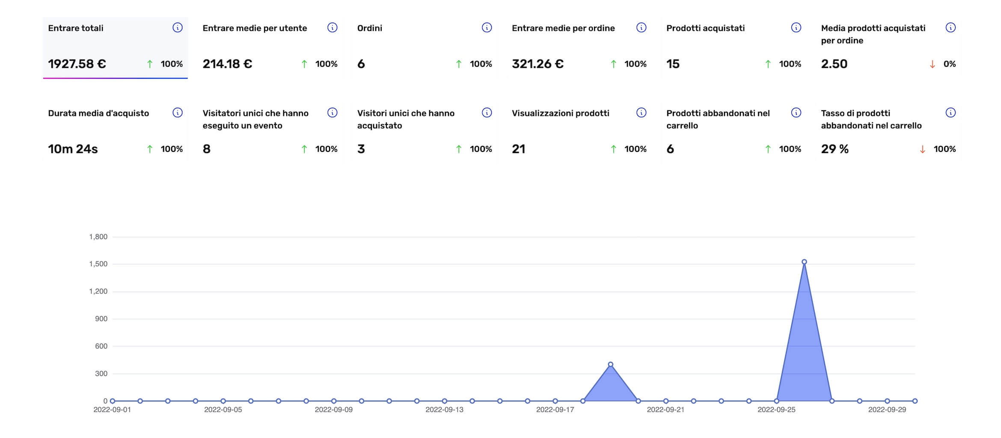Click the first data point at 2022-09-01
The height and width of the screenshot is (438, 1001).
coord(113,401)
